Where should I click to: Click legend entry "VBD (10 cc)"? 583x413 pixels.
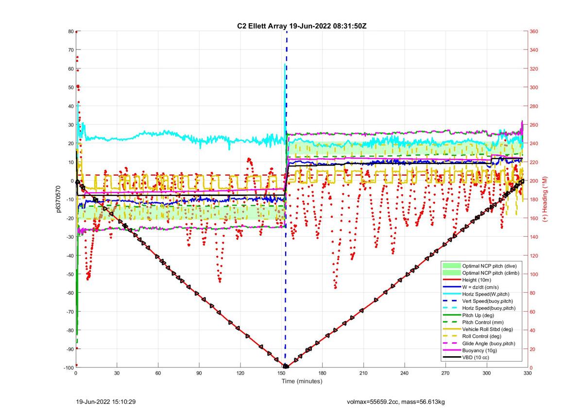(x=477, y=357)
